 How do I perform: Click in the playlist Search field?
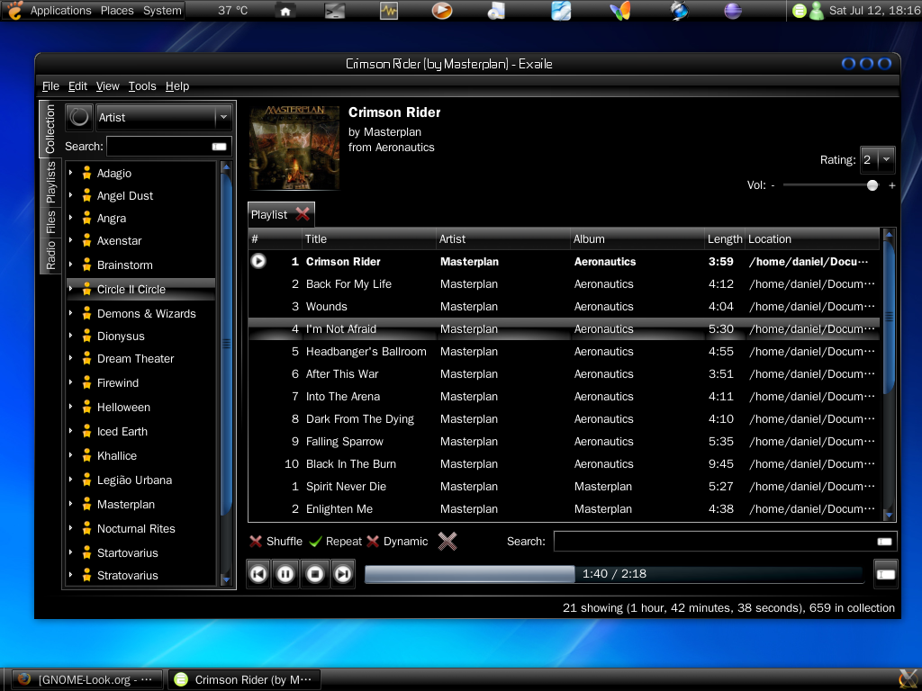[x=725, y=541]
